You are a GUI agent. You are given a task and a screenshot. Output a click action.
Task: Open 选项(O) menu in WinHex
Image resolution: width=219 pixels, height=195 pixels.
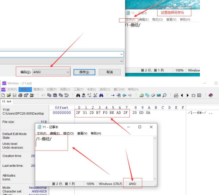click(x=105, y=89)
